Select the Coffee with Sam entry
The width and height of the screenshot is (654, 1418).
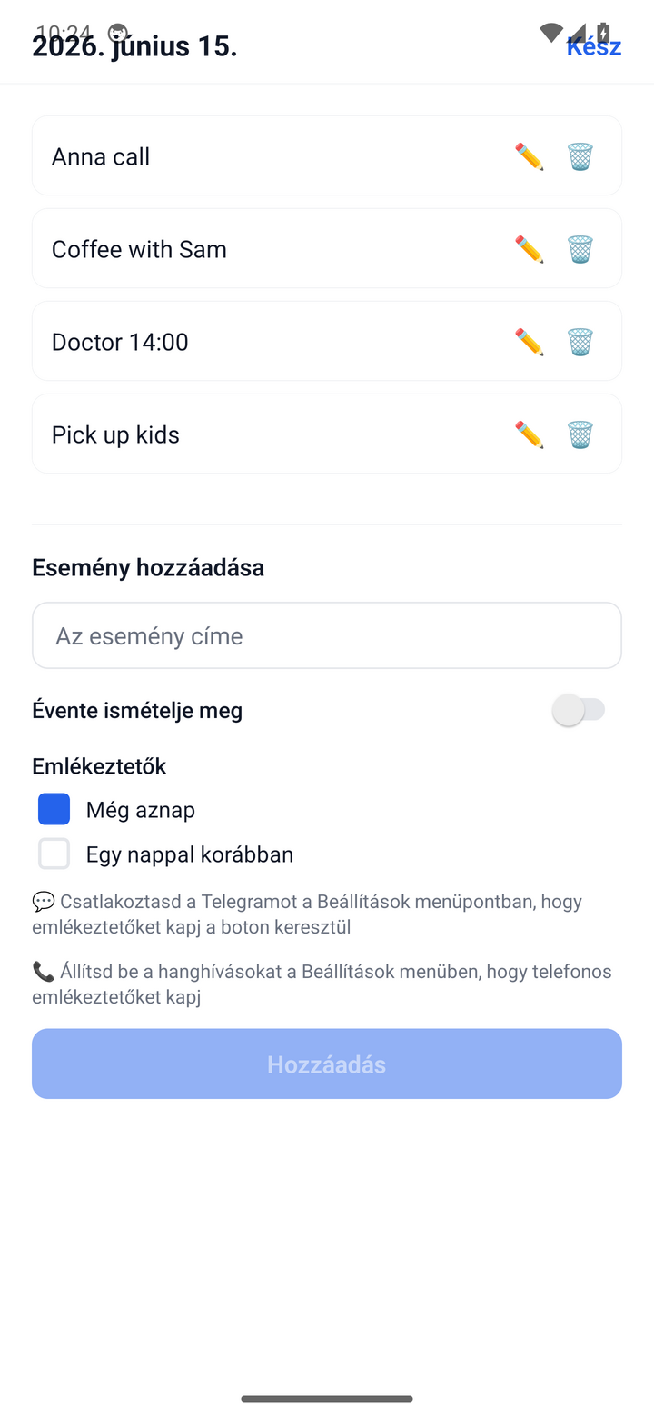[327, 248]
